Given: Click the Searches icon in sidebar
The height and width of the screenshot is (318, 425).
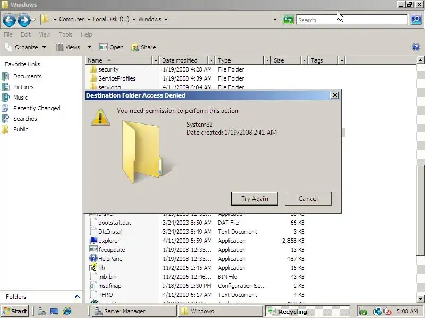Looking at the screenshot, I should [x=5, y=119].
